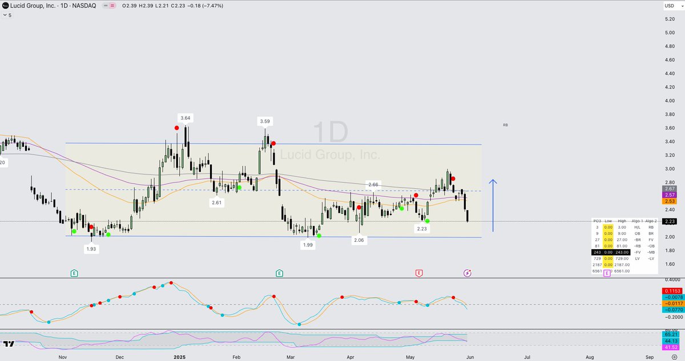685x361 pixels.
Task: Click the 1.93 low price label
Action: click(91, 249)
